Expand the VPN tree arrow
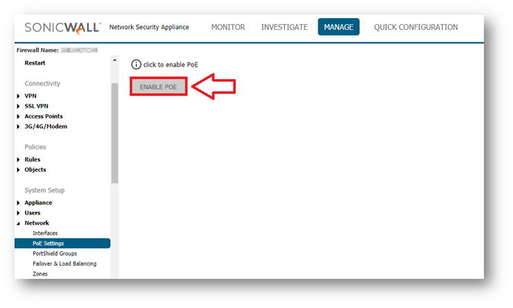Image resolution: width=513 pixels, height=308 pixels. [x=19, y=96]
